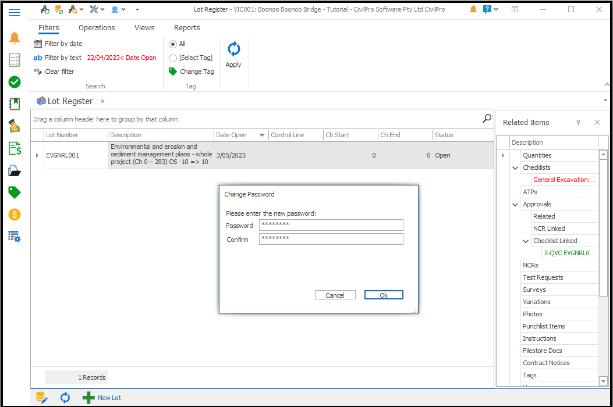Cancel the Change Password dialog

click(335, 295)
